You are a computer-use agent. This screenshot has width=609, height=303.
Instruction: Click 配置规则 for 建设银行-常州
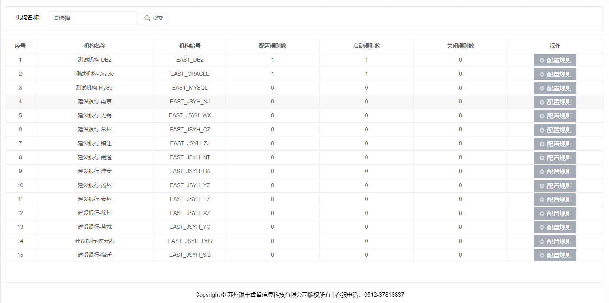coord(555,130)
